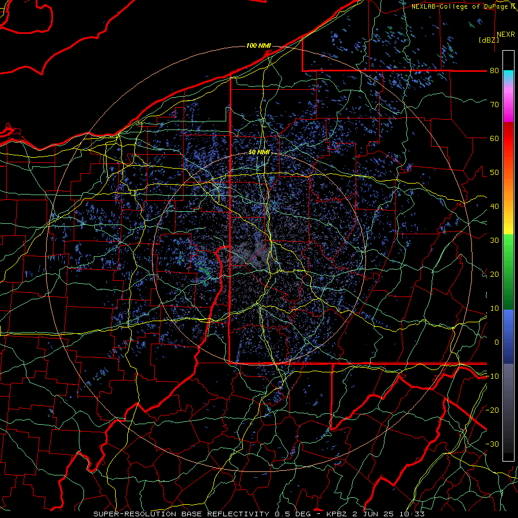Click the 0 value on the dBZ scale

tap(497, 342)
